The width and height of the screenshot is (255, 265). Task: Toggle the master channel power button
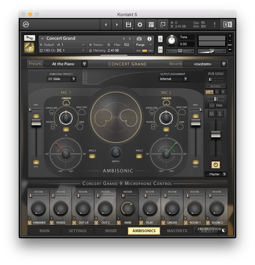tap(215, 165)
